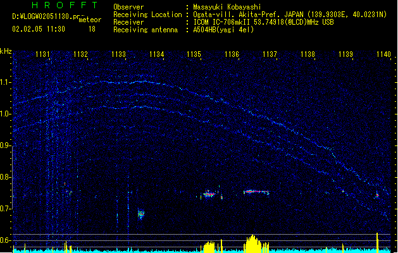Viewport: 398px width, 253px height.
Task: Click the small red echo near 1140 at 0.74 kHz
Action: (x=377, y=195)
